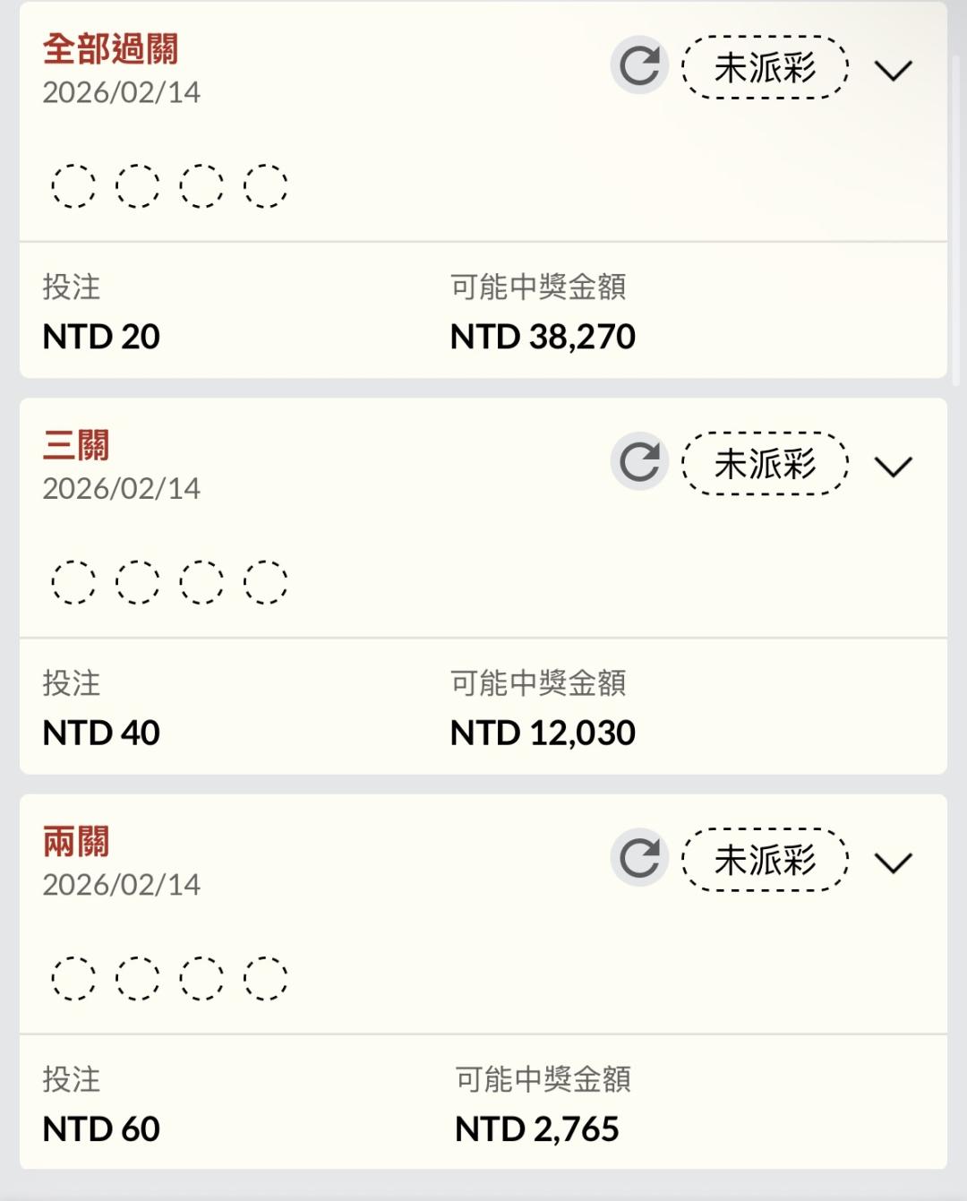This screenshot has width=967, height=1201.
Task: Tap second dashed circle in 三關 card
Action: [x=138, y=582]
